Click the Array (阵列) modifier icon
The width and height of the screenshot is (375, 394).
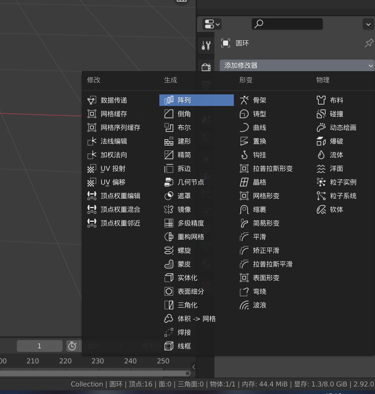click(168, 100)
